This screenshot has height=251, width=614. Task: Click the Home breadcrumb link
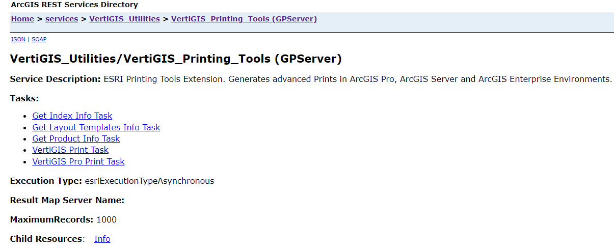(x=22, y=19)
